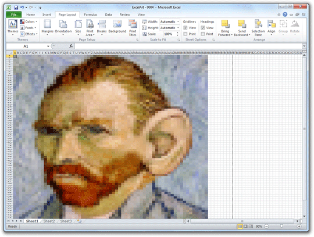This screenshot has height=237, width=314.
Task: Open theme Effects options
Action: tap(28, 34)
